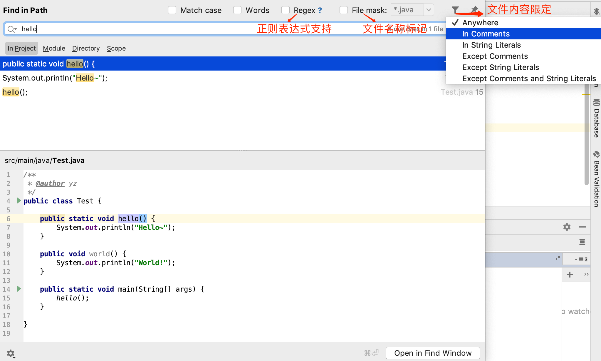Image resolution: width=601 pixels, height=361 pixels.
Task: Click Open in Find Window button
Action: [433, 353]
